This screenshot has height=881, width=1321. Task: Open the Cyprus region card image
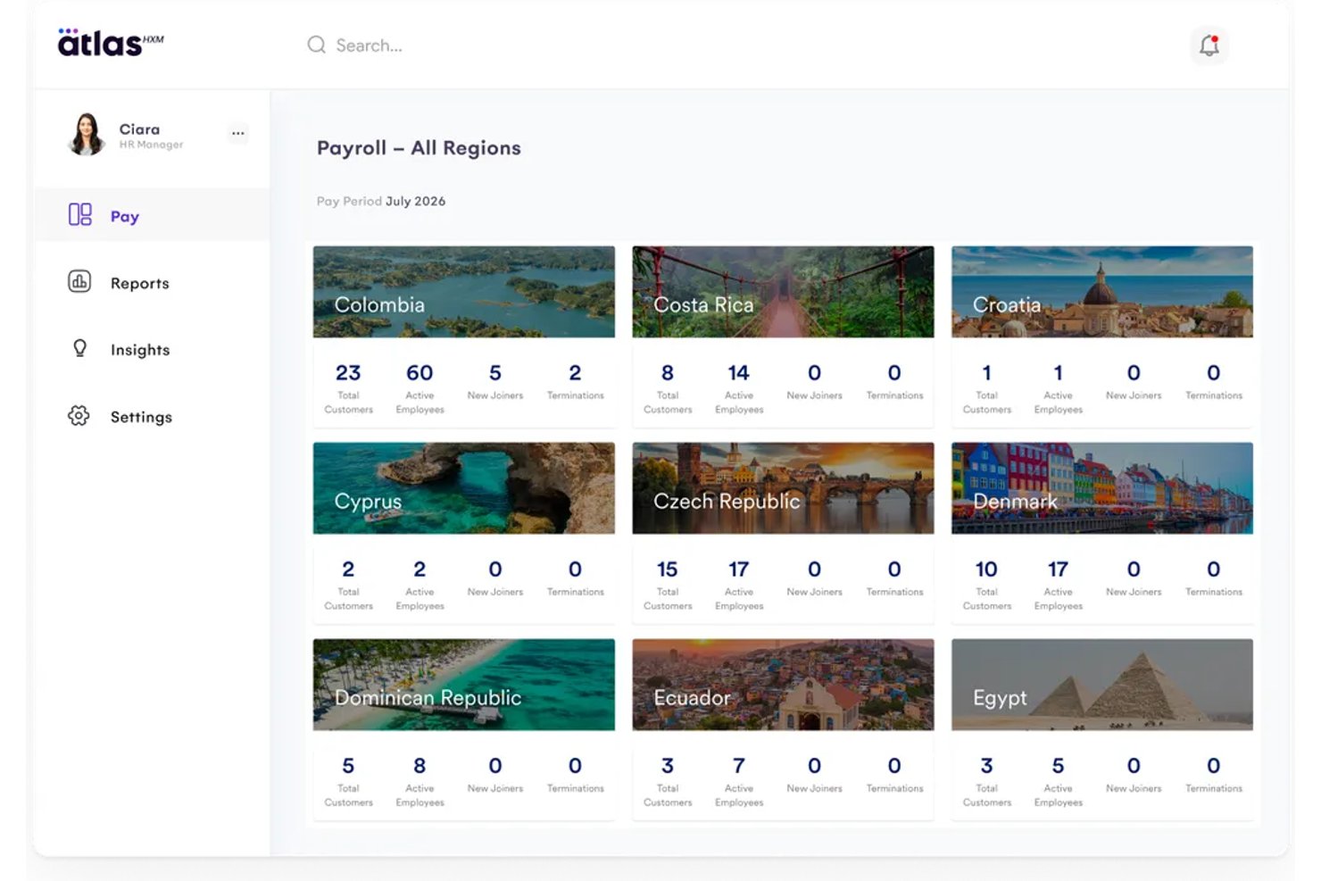click(464, 488)
